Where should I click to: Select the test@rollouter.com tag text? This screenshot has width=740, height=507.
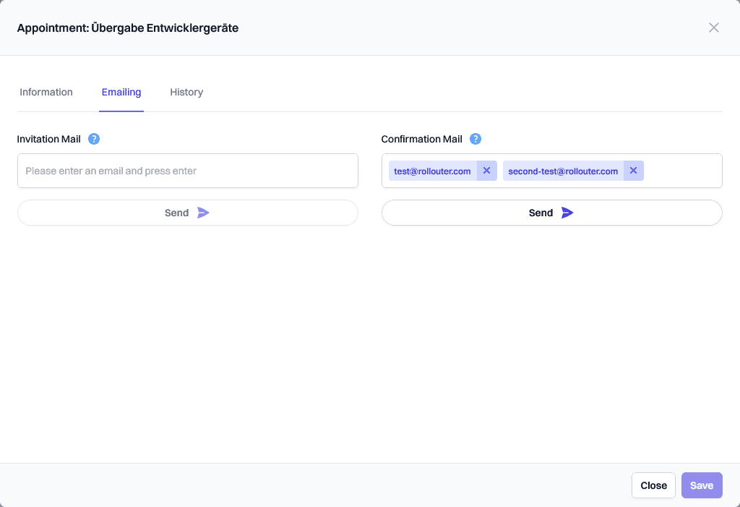click(432, 171)
